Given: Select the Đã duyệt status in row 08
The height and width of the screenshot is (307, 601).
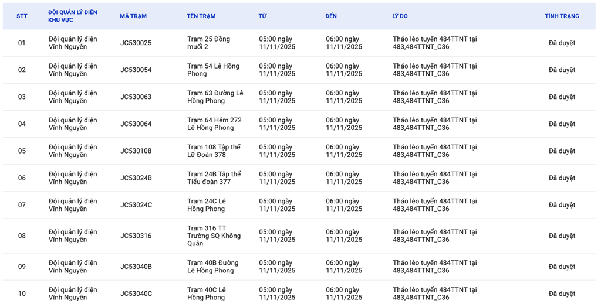Looking at the screenshot, I should (x=562, y=236).
